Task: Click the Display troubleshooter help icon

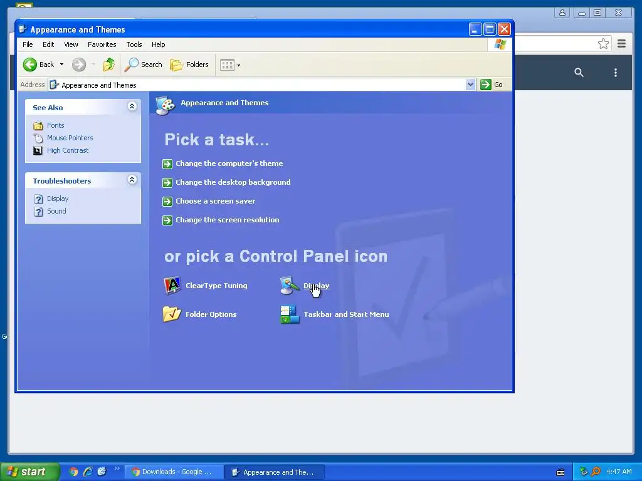Action: click(x=38, y=199)
